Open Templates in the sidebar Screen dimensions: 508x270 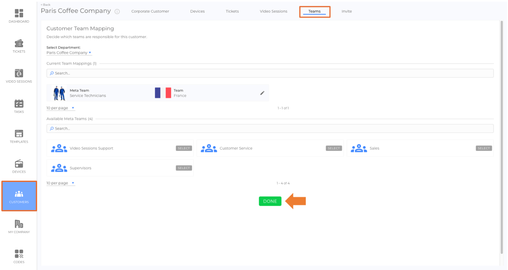point(19,136)
